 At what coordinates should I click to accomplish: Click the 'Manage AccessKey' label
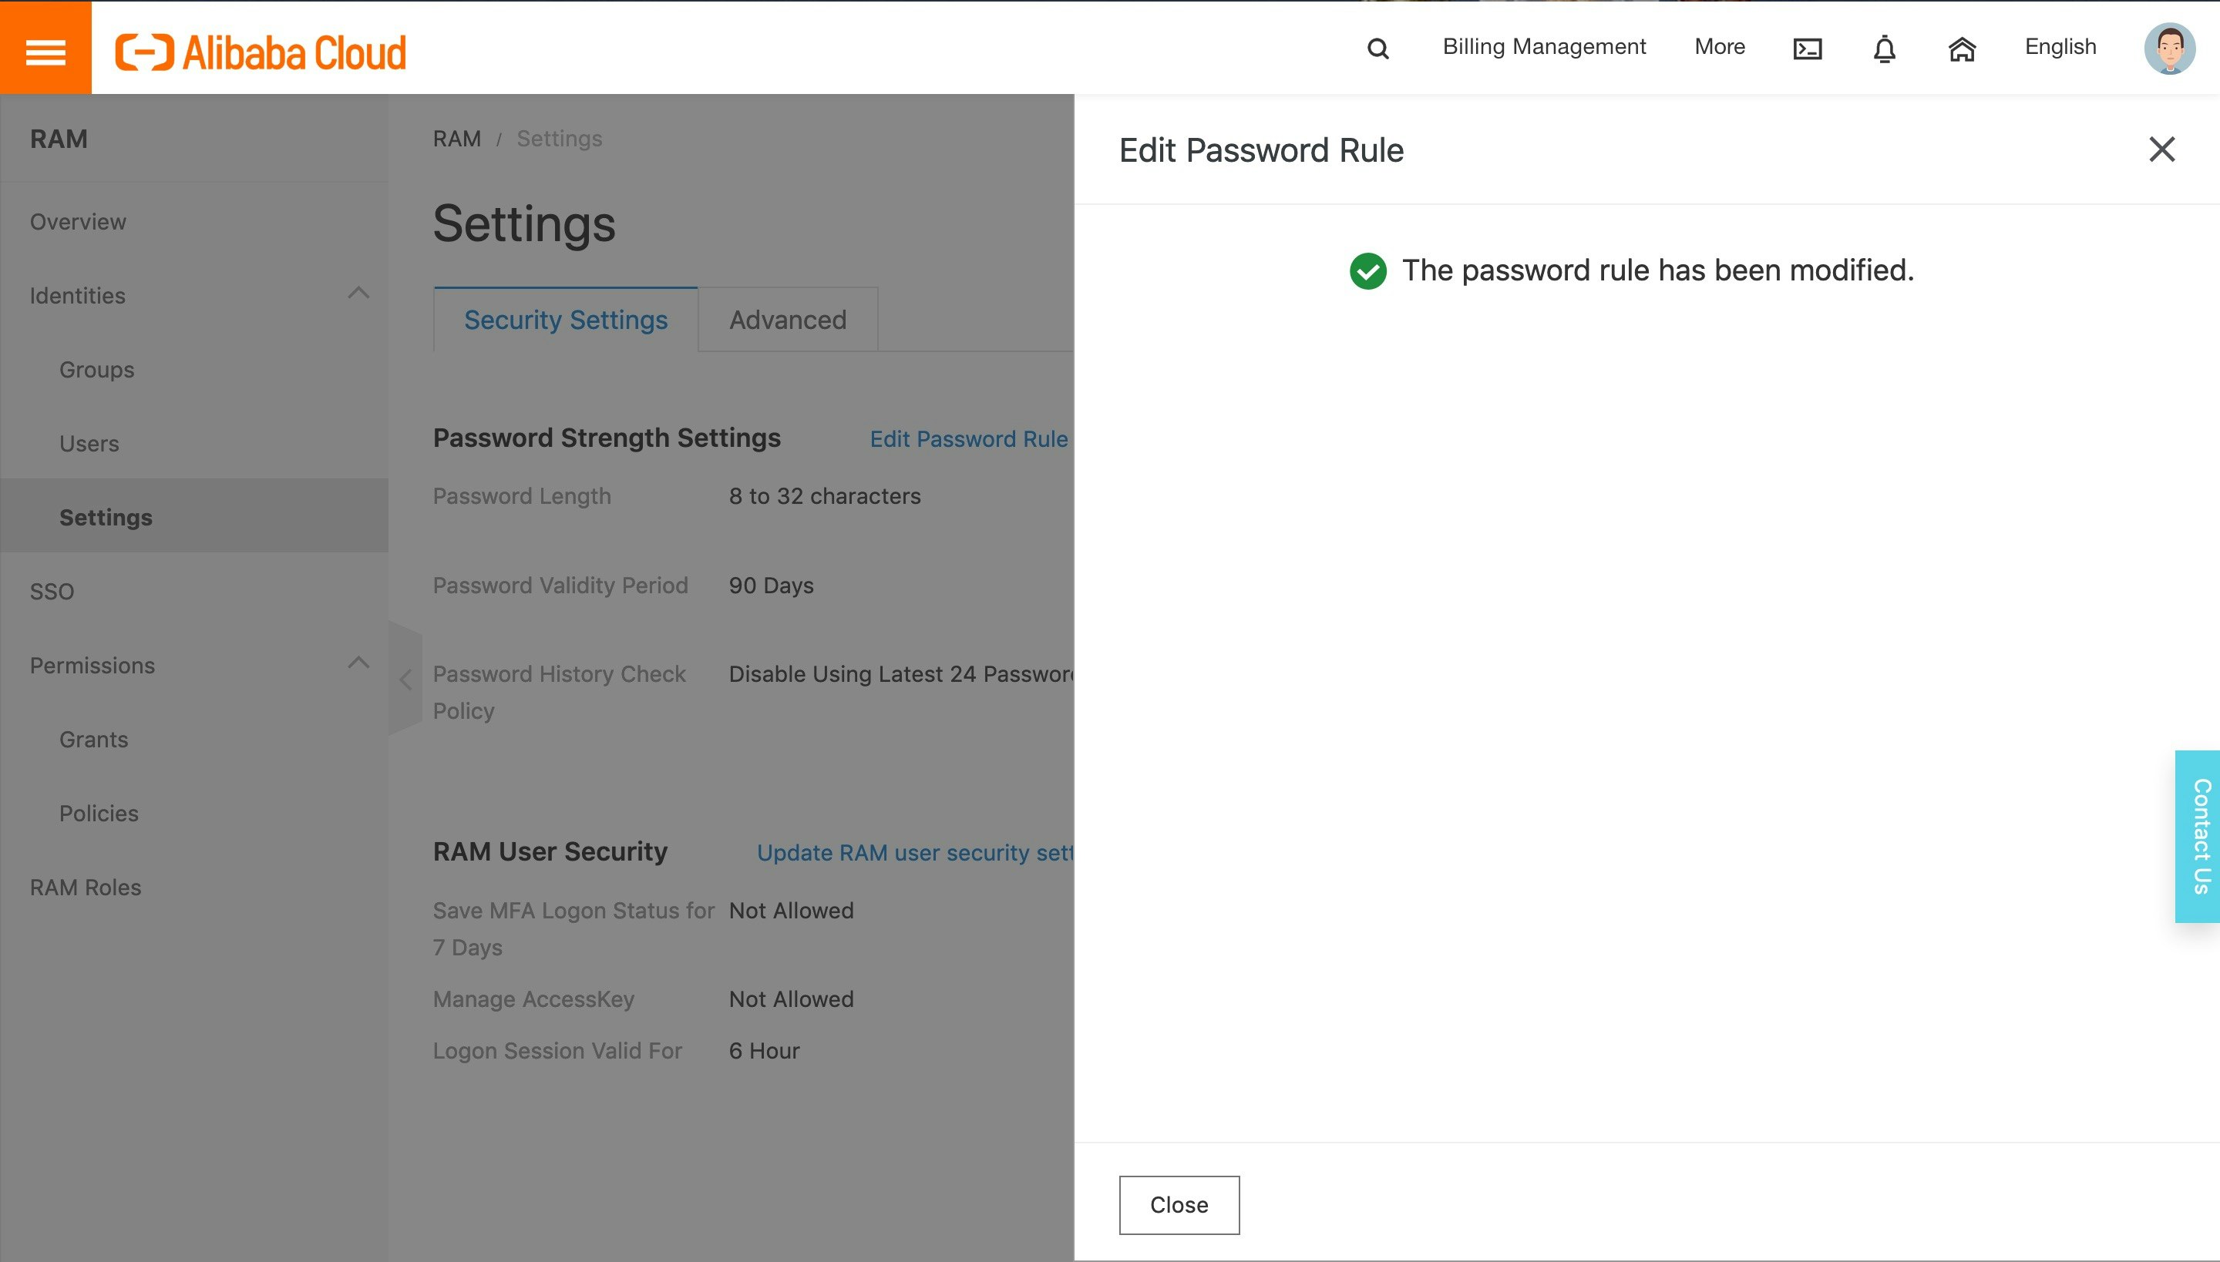pyautogui.click(x=533, y=999)
